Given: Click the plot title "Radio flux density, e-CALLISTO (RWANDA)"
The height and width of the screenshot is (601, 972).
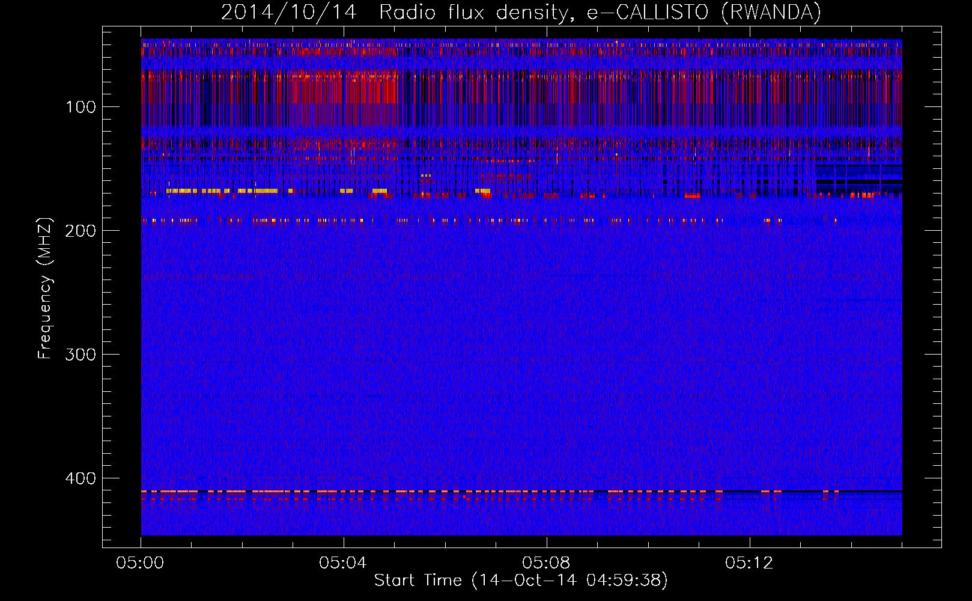Looking at the screenshot, I should (x=600, y=12).
